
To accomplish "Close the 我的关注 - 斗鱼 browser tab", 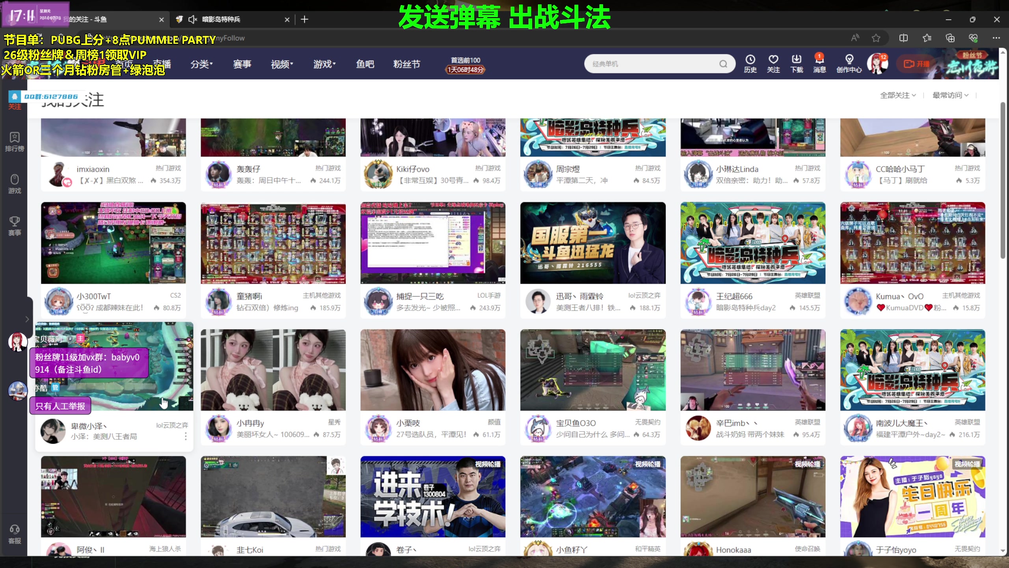I will (x=161, y=19).
